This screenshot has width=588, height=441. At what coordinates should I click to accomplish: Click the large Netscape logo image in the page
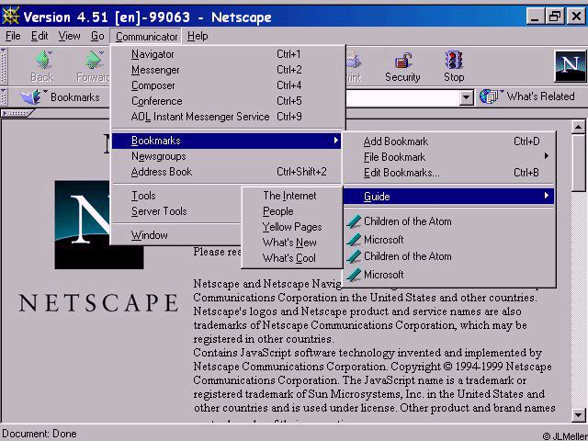pyautogui.click(x=99, y=224)
